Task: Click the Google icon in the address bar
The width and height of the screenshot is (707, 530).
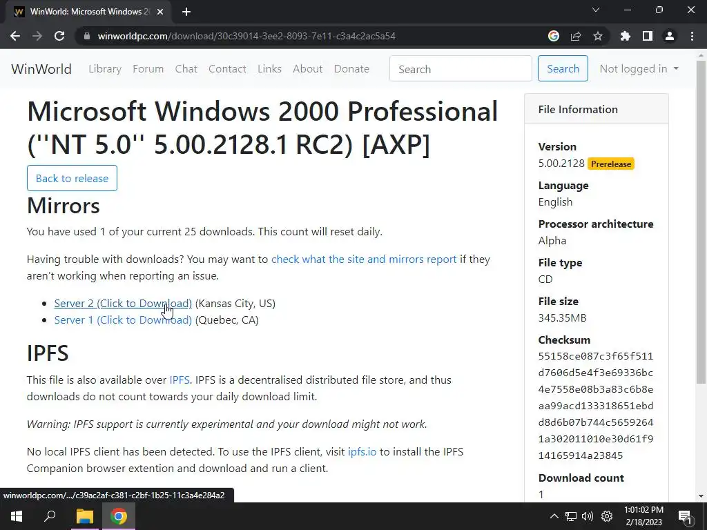Action: pos(554,36)
